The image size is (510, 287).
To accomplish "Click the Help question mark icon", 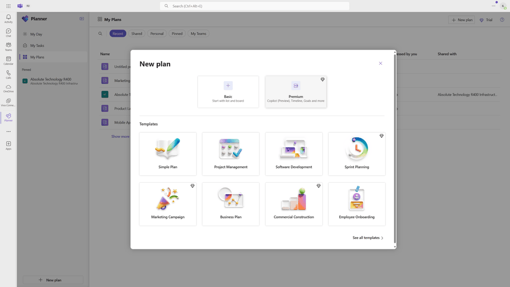I will coord(502,20).
